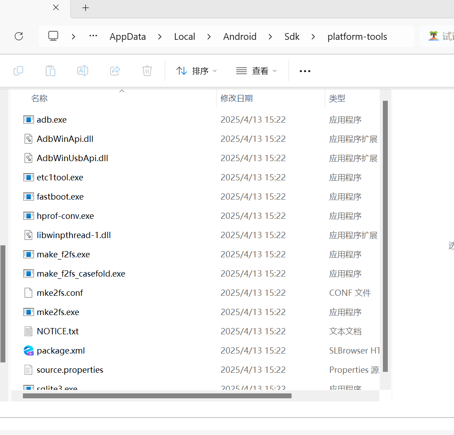The width and height of the screenshot is (454, 435).
Task: Sort by 类型 column header
Action: [337, 98]
